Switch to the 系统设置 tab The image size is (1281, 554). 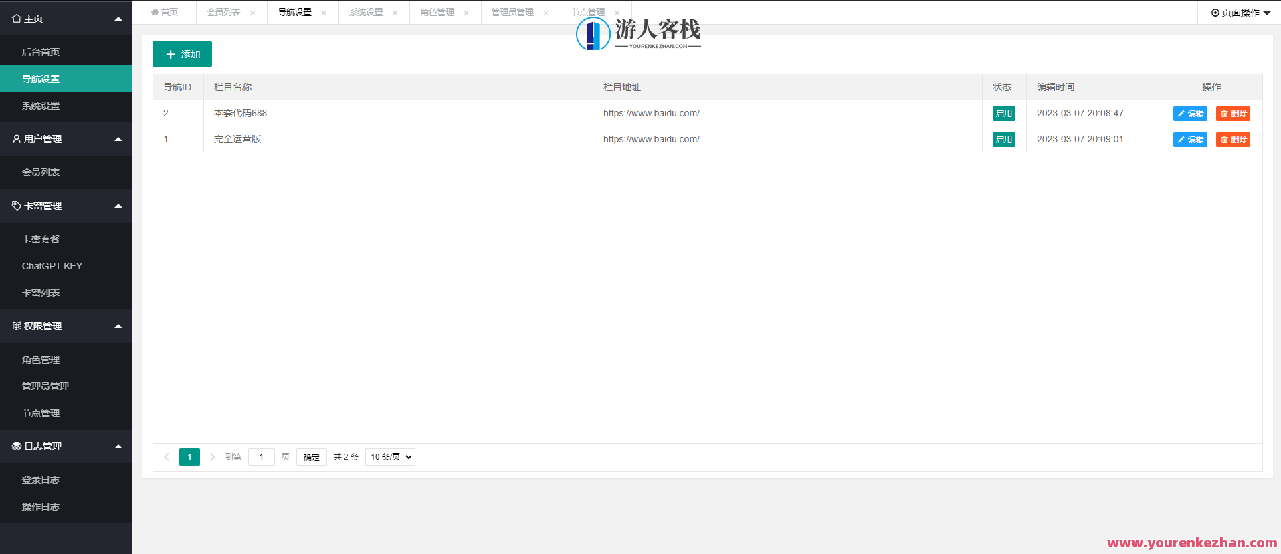pos(366,13)
